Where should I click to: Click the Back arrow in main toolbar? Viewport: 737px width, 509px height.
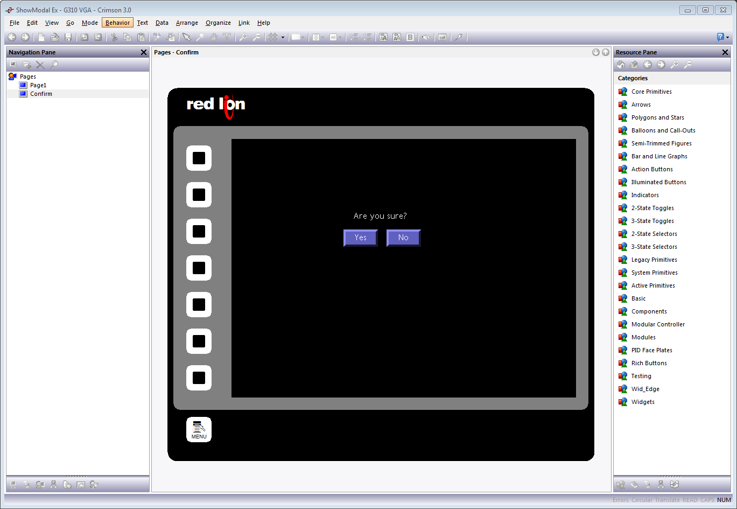click(x=12, y=37)
